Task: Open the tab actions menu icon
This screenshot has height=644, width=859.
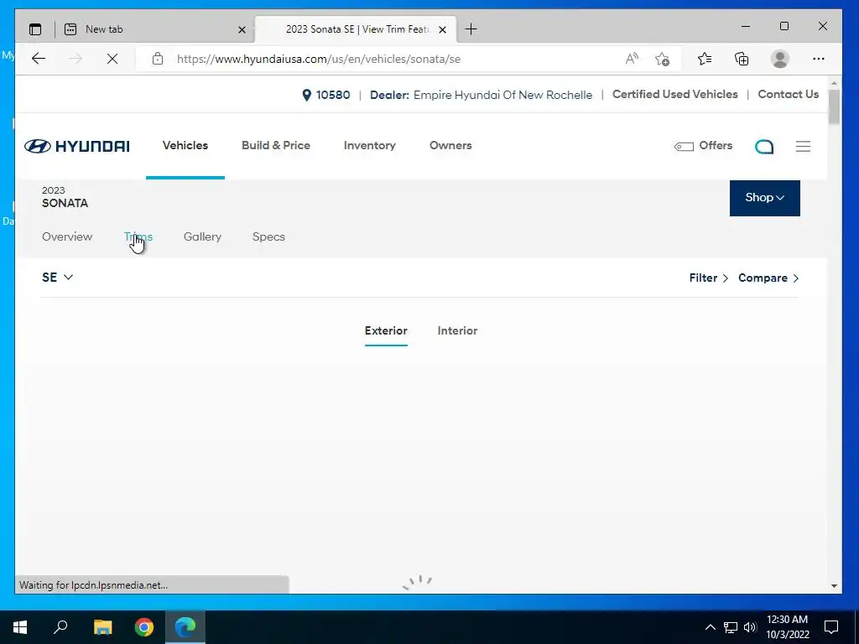Action: pos(35,29)
